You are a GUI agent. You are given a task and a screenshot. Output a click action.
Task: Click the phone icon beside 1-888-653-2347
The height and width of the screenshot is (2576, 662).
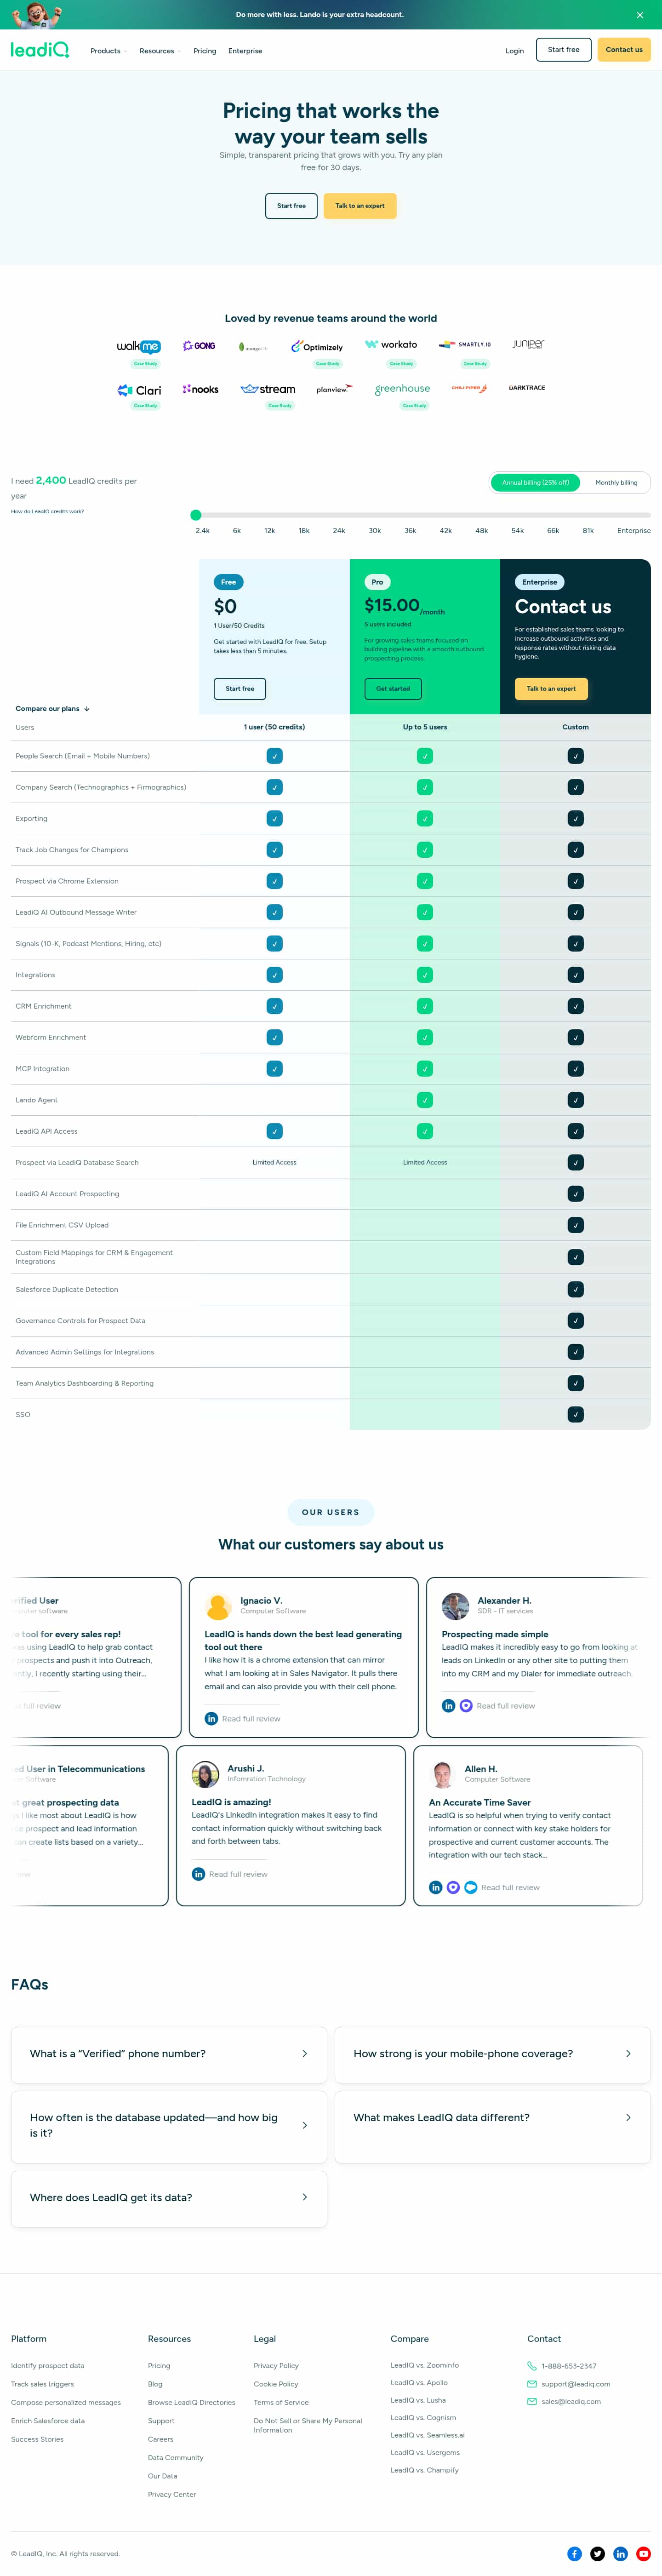coord(532,2366)
